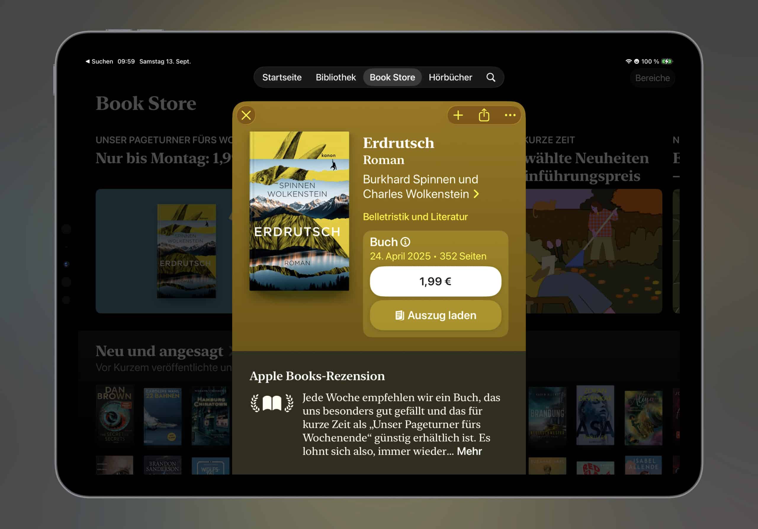The image size is (758, 529).
Task: Open the Bereiche sections button
Action: (652, 78)
